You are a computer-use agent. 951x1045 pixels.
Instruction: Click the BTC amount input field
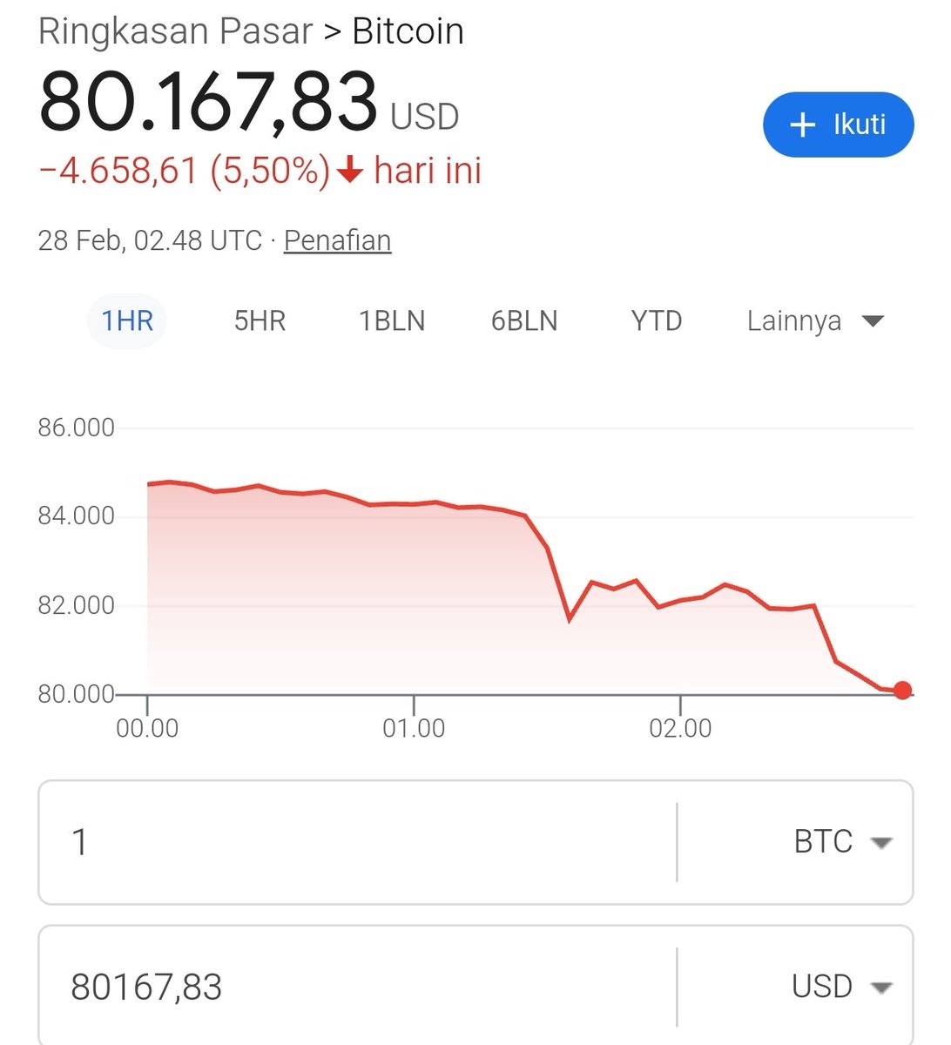click(357, 842)
